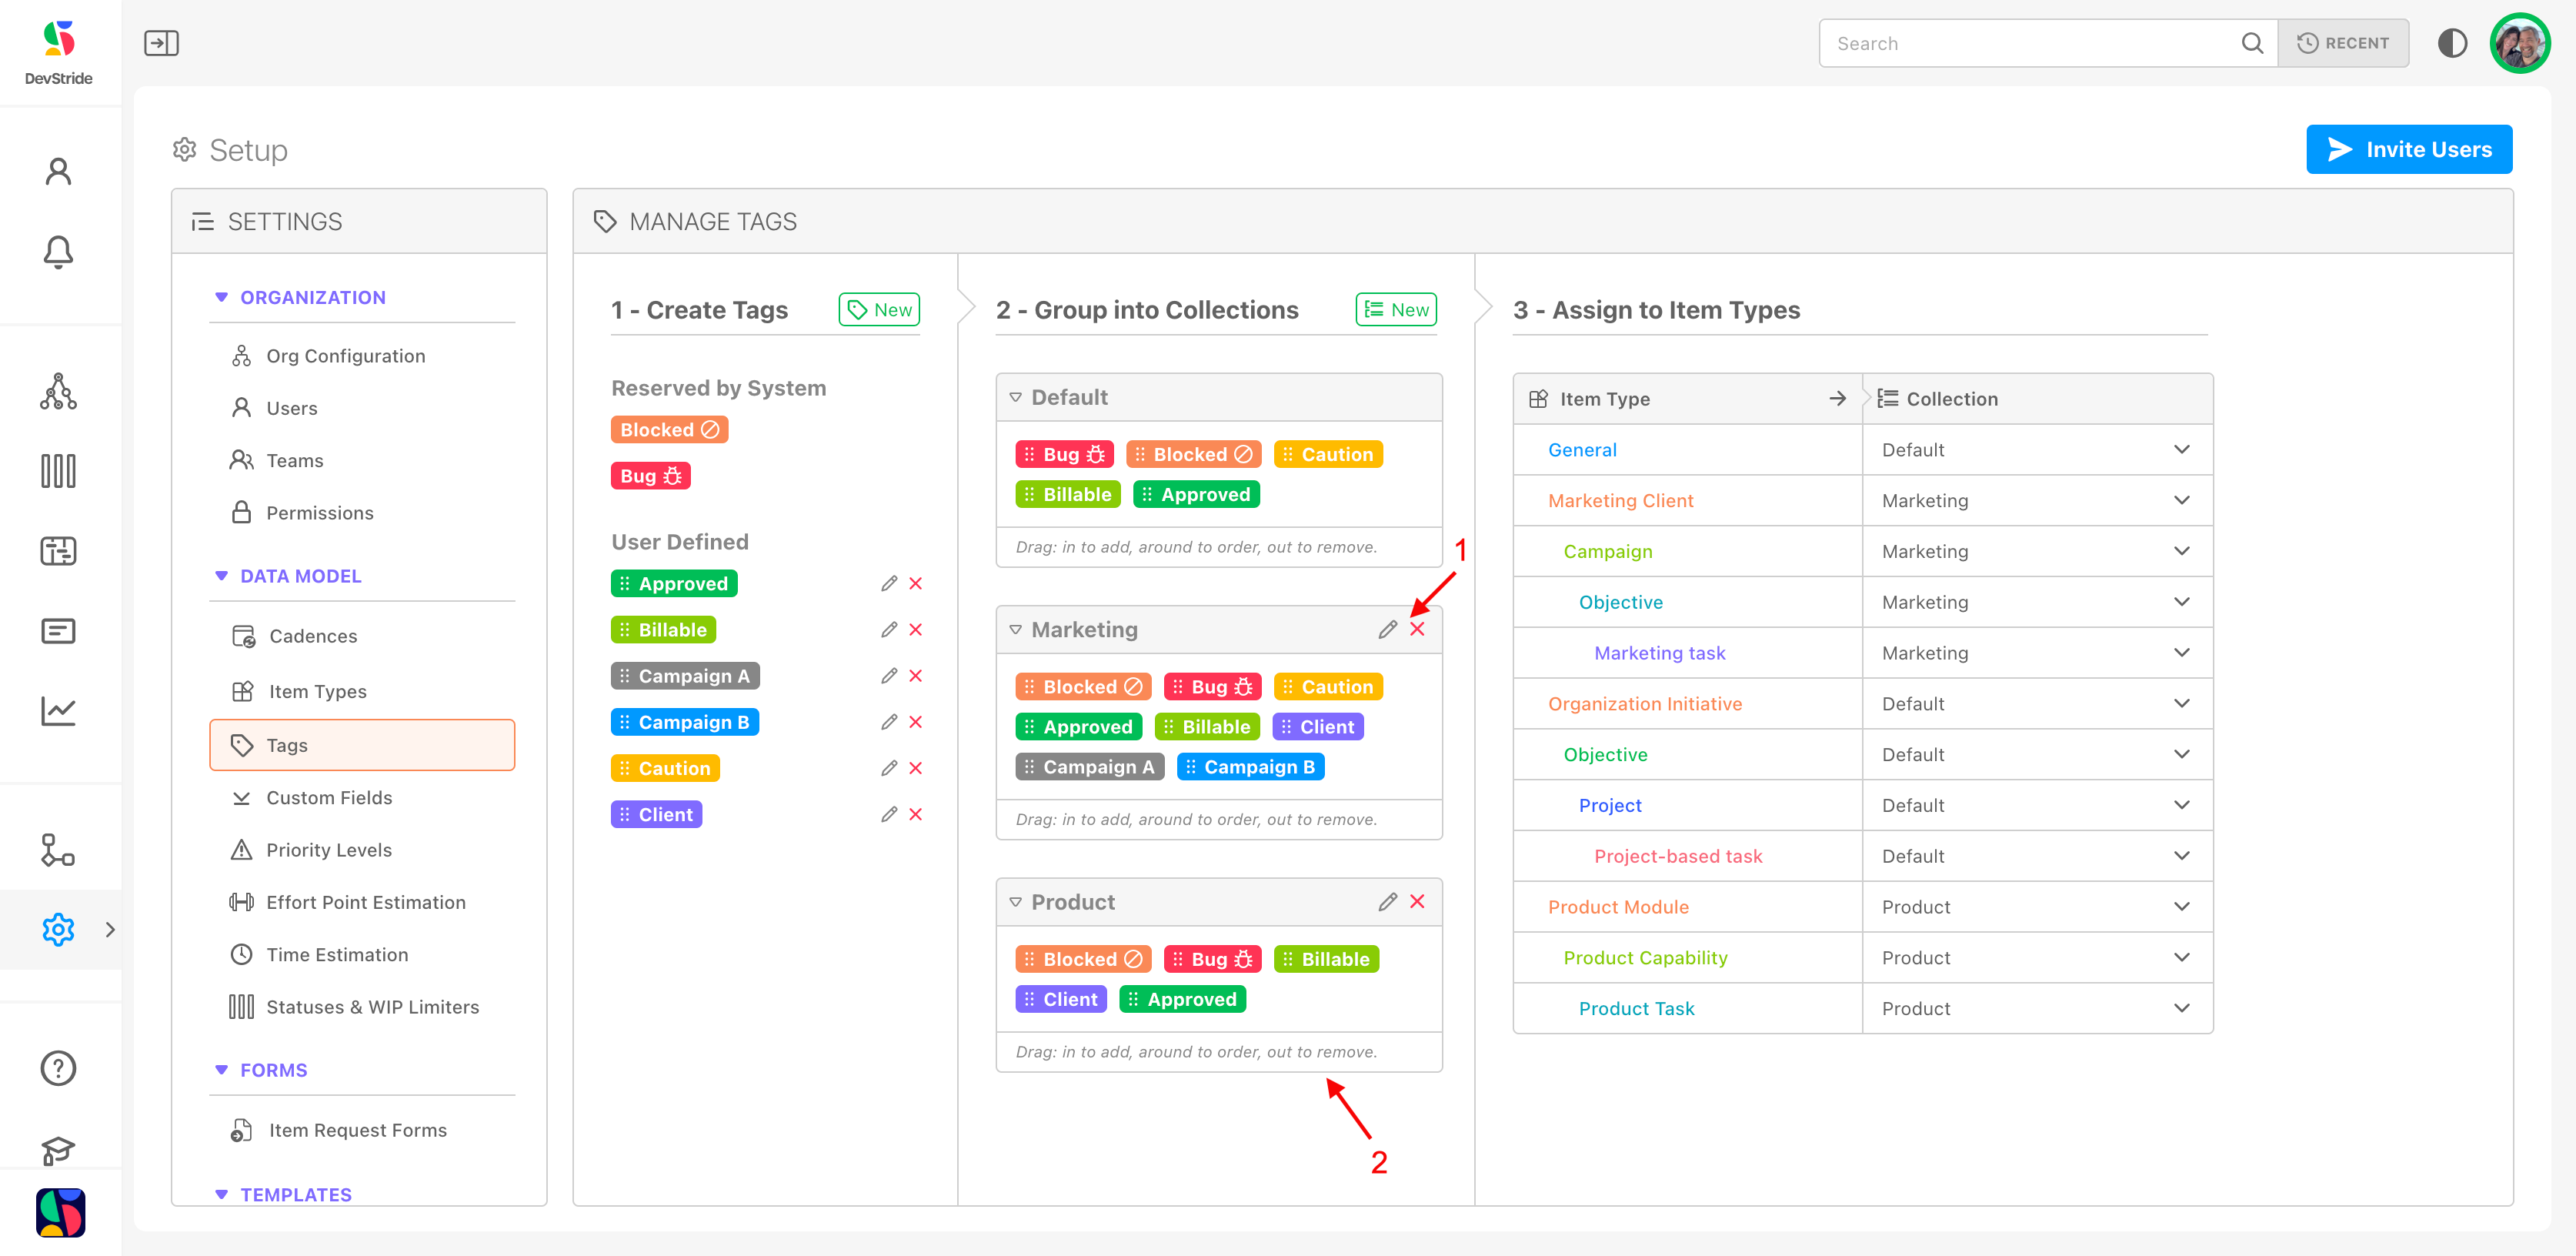The height and width of the screenshot is (1256, 2576).
Task: Delete the Marketing collection
Action: click(1417, 629)
